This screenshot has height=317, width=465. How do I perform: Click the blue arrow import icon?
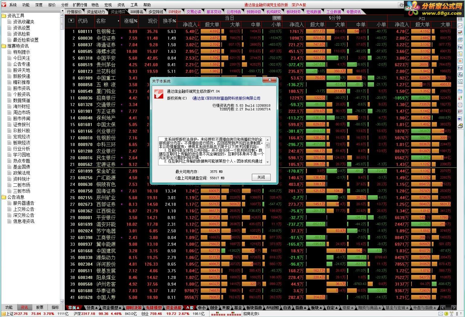(460, 118)
